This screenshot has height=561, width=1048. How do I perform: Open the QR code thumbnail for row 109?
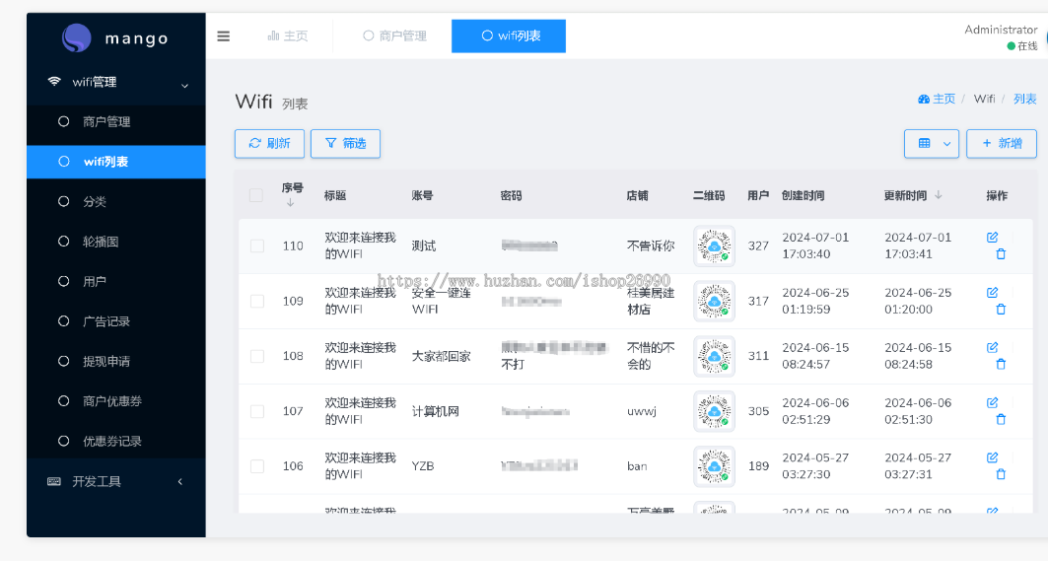714,301
